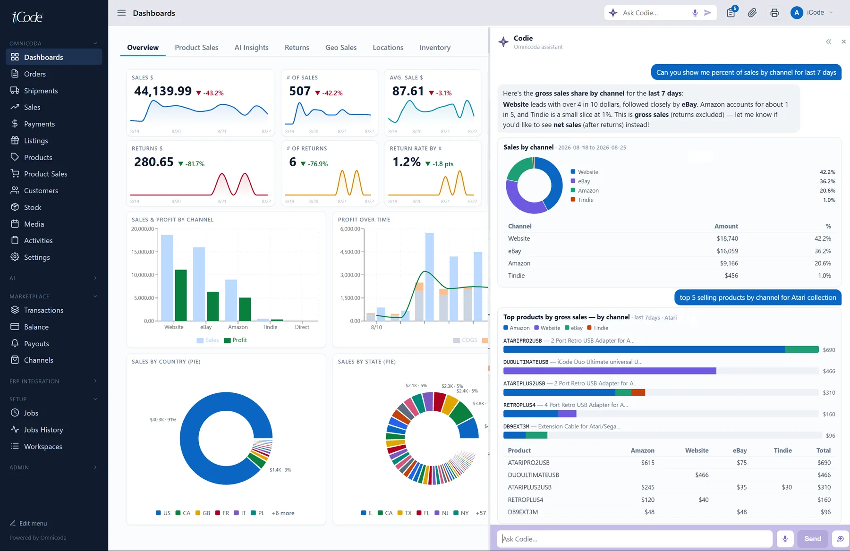Open Orders from the sidebar

pyautogui.click(x=54, y=74)
